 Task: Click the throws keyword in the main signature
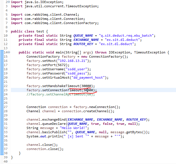[101, 52]
